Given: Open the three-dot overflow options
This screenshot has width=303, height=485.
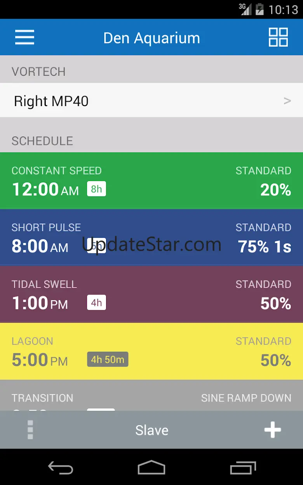Looking at the screenshot, I should (30, 430).
